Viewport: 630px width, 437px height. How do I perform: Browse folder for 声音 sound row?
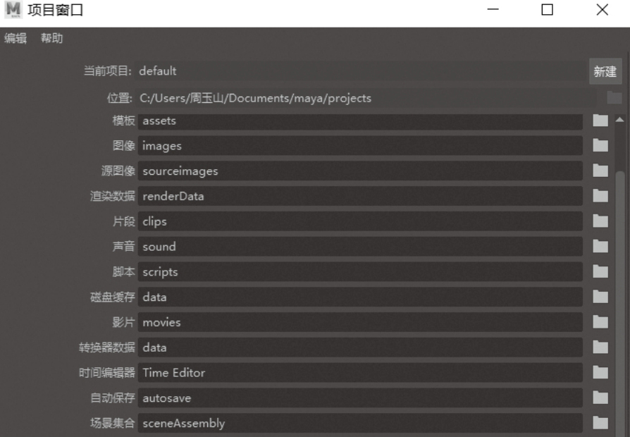pyautogui.click(x=600, y=247)
